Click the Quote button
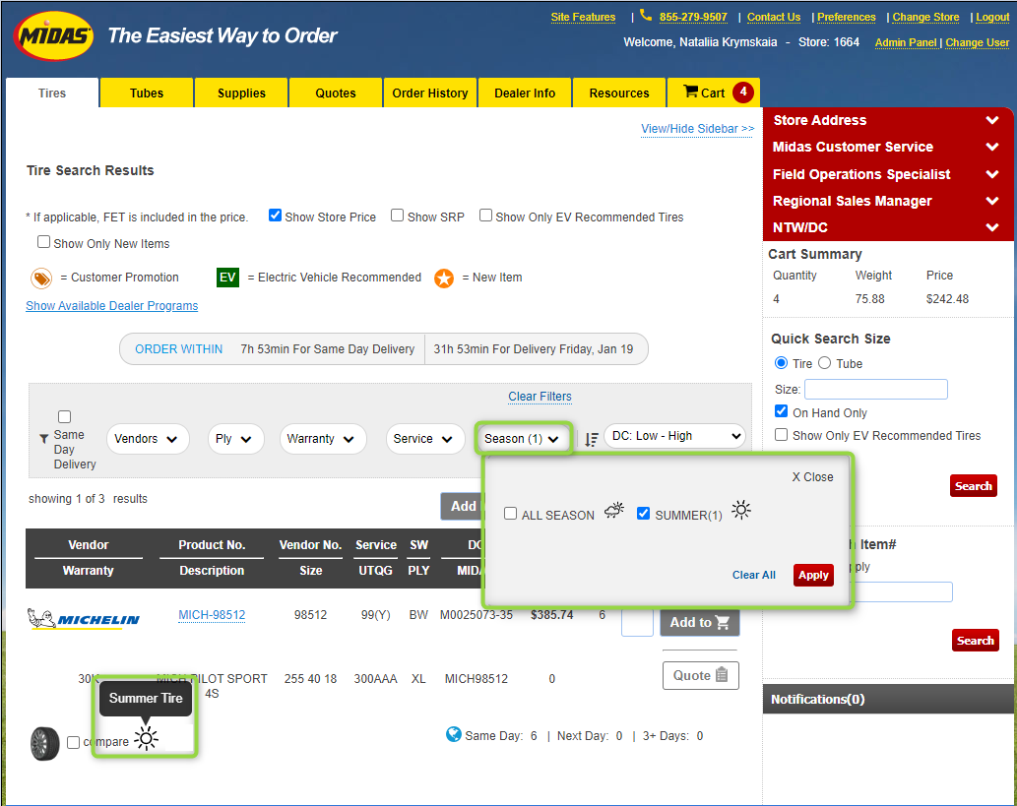Screen dimensions: 1017x806 click(x=701, y=676)
